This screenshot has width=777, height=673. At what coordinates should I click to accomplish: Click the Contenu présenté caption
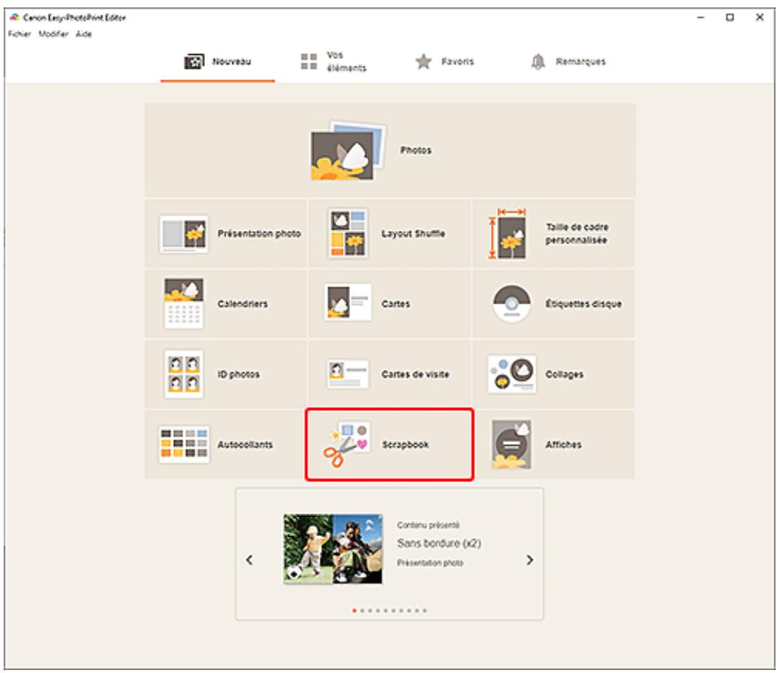point(428,525)
